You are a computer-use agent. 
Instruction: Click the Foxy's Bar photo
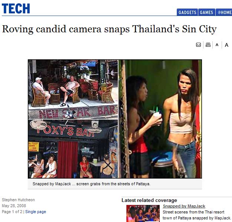(x=73, y=149)
